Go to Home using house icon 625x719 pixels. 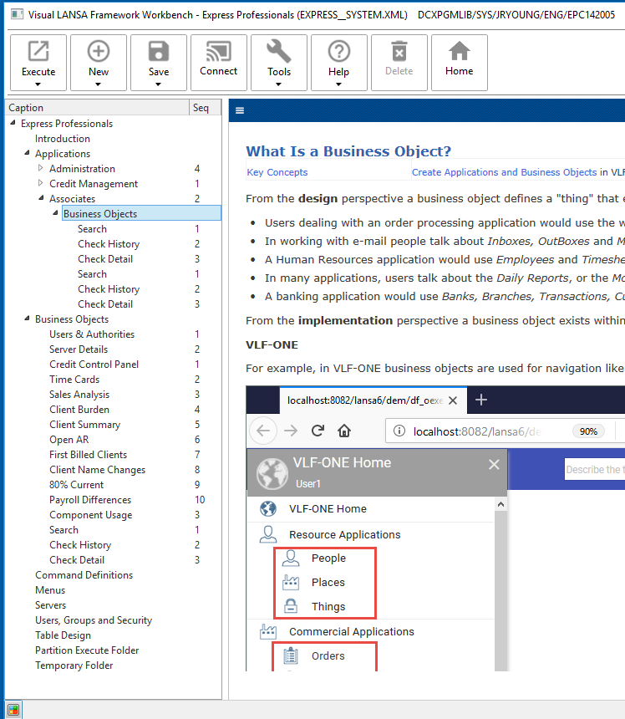coord(459,53)
